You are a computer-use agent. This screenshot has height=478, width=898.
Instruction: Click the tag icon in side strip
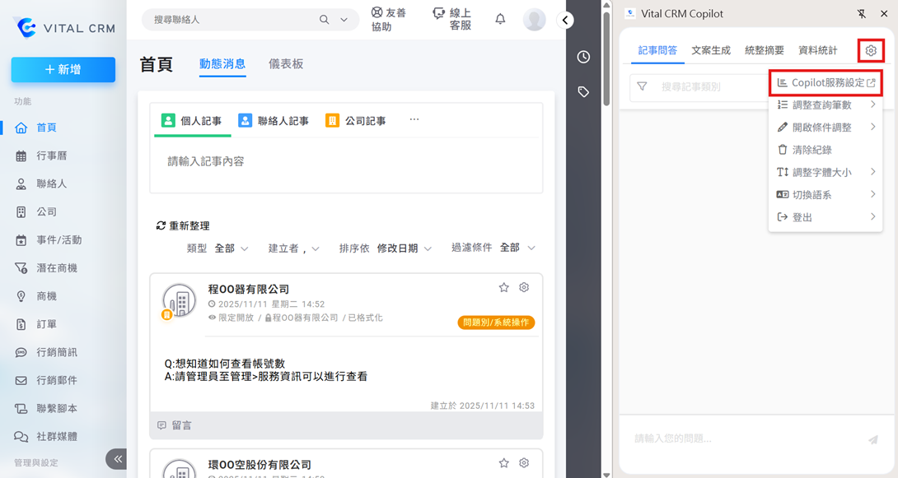(x=583, y=92)
